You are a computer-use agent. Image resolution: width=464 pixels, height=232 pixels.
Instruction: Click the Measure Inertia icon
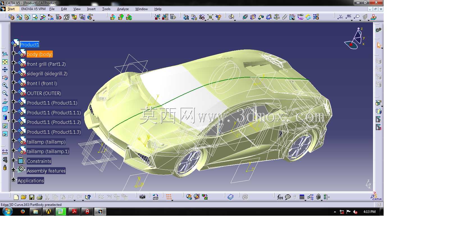[5, 168]
